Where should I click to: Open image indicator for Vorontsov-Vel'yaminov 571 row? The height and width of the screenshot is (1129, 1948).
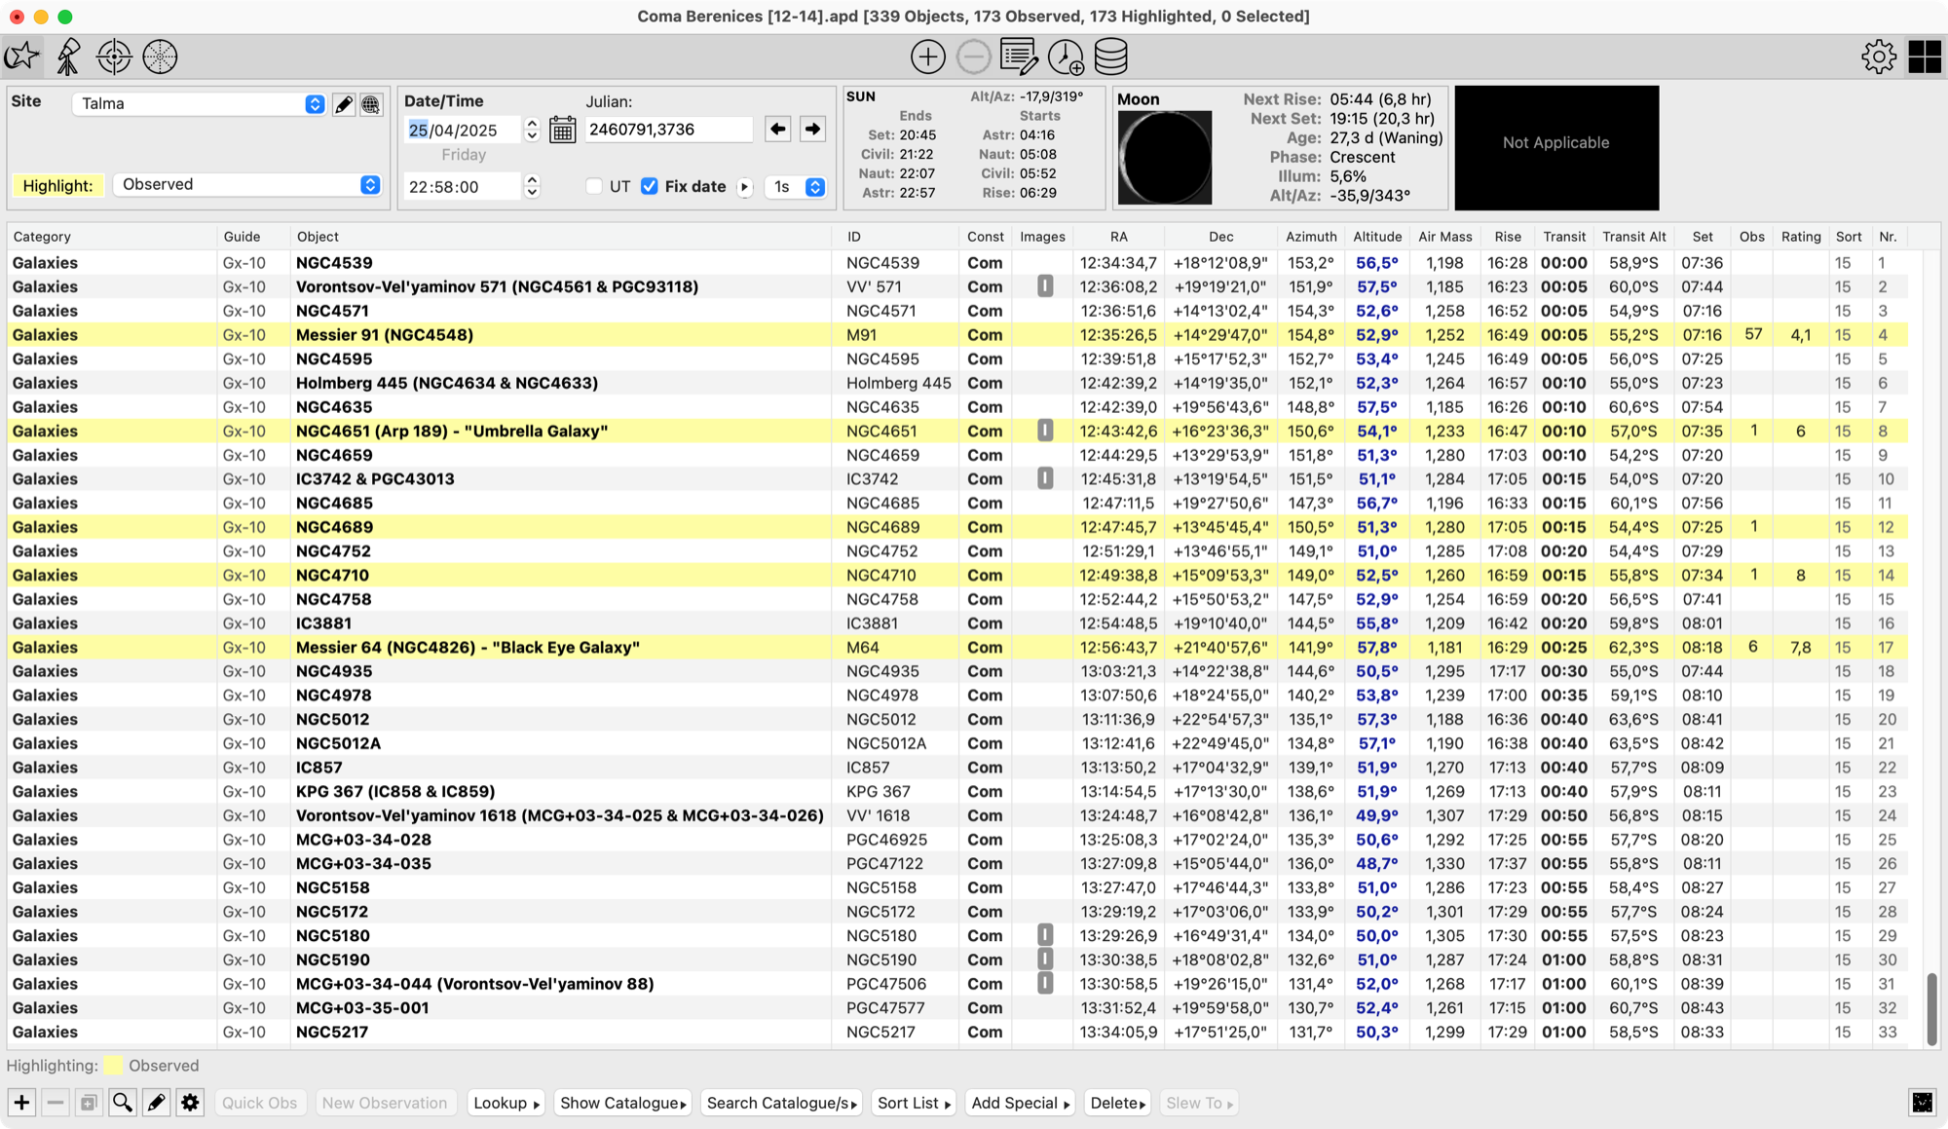pyautogui.click(x=1044, y=286)
